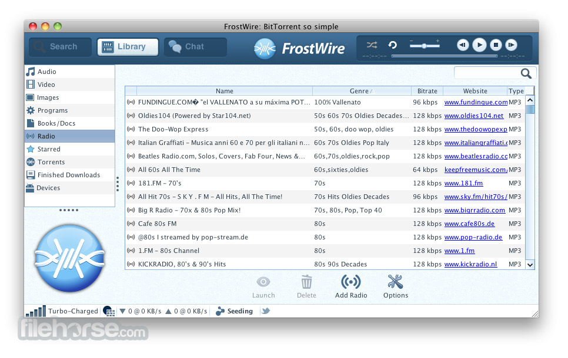Switch to the Search tab
This screenshot has height=358, width=568.
(61, 47)
